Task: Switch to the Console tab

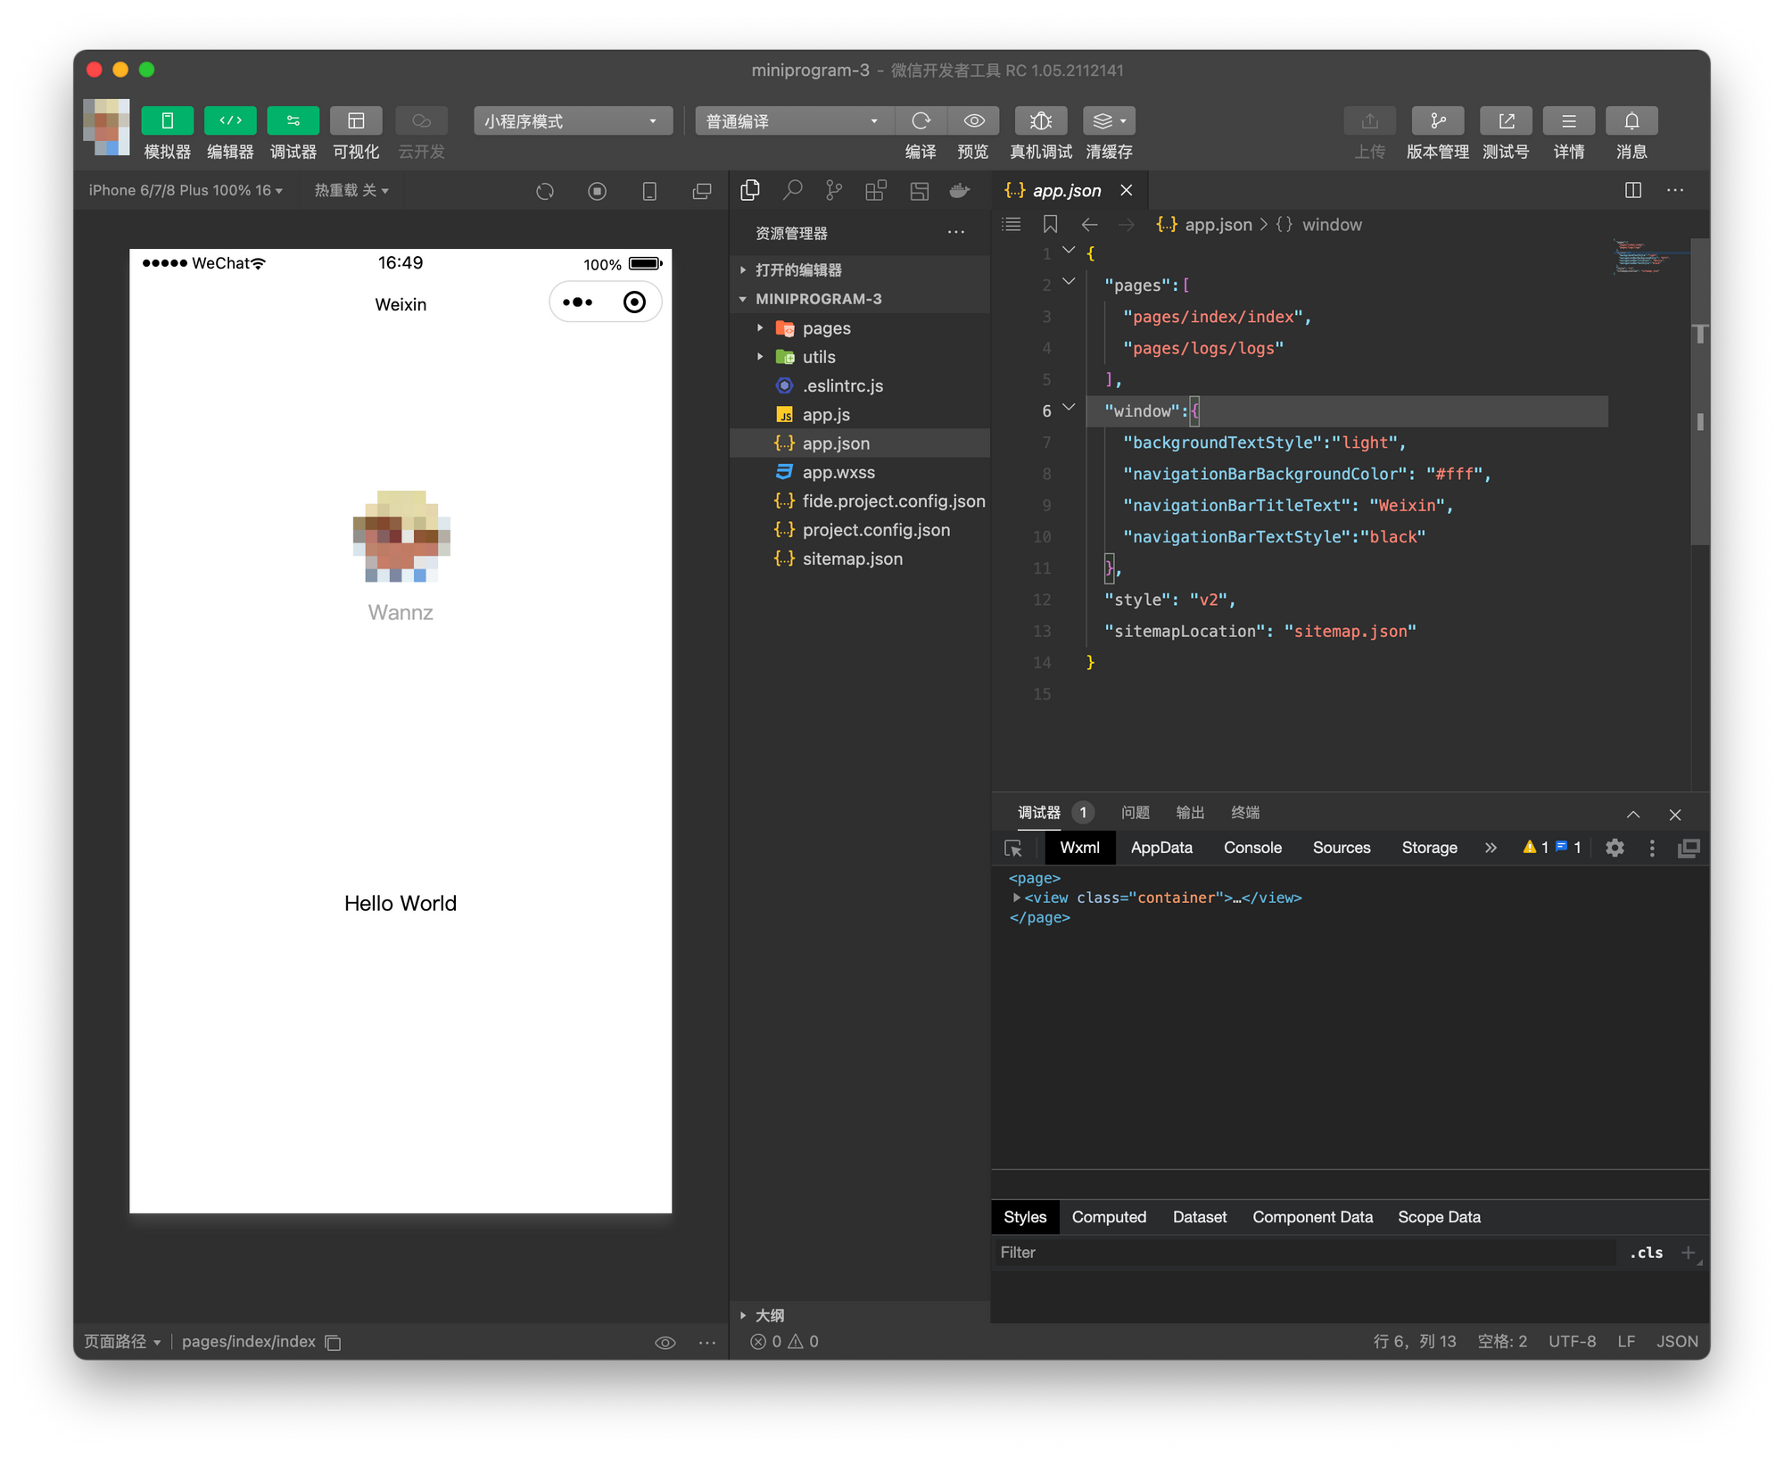Action: [x=1252, y=848]
